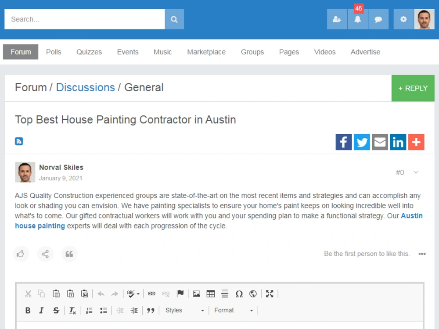This screenshot has width=439, height=329.
Task: Remove link with unlink icon
Action: click(x=166, y=294)
